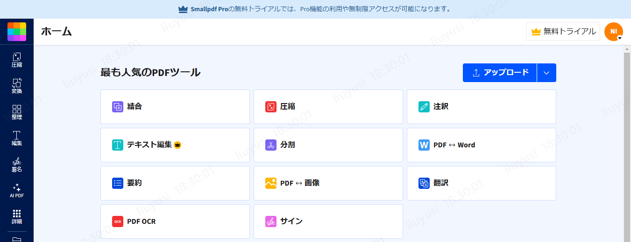
Task: Click the PDF ↔ Word W icon
Action: (424, 145)
